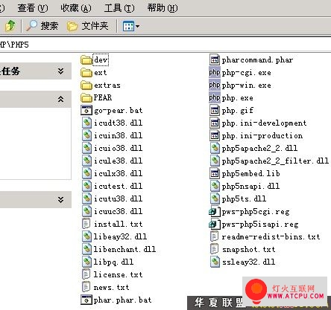Screen dimensions: 331x310
Task: Toggle the Folders (文件夹) pane button
Action: coord(87,26)
